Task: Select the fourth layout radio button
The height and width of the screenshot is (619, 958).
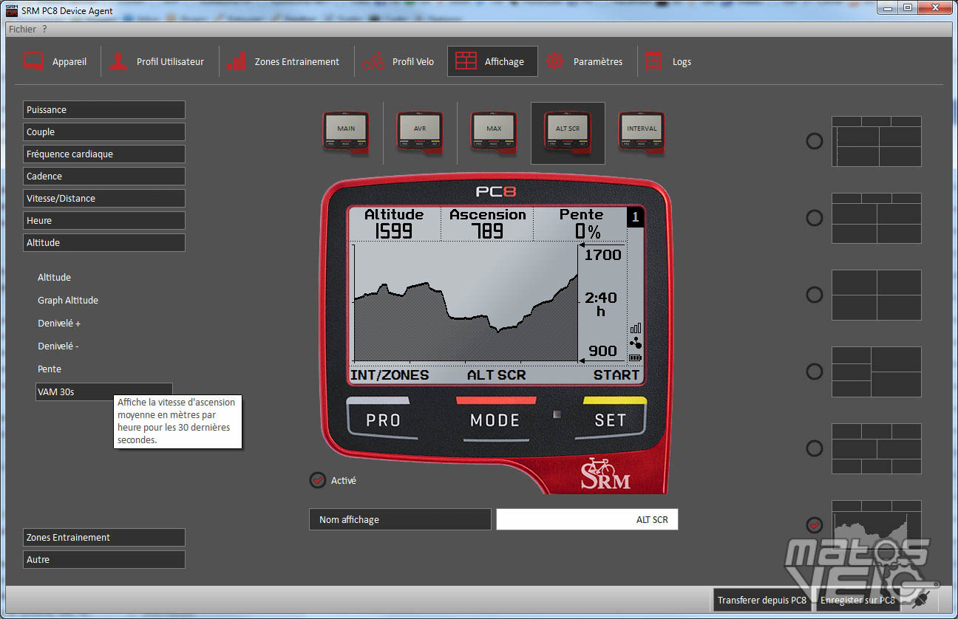Action: tap(814, 372)
